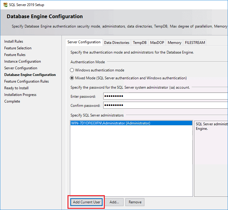Click the SQL Server Setup title bar icon
Screen dimensions: 228x210
point(5,5)
